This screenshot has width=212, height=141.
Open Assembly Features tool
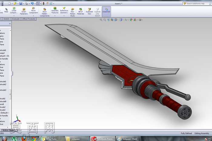(x=55, y=10)
